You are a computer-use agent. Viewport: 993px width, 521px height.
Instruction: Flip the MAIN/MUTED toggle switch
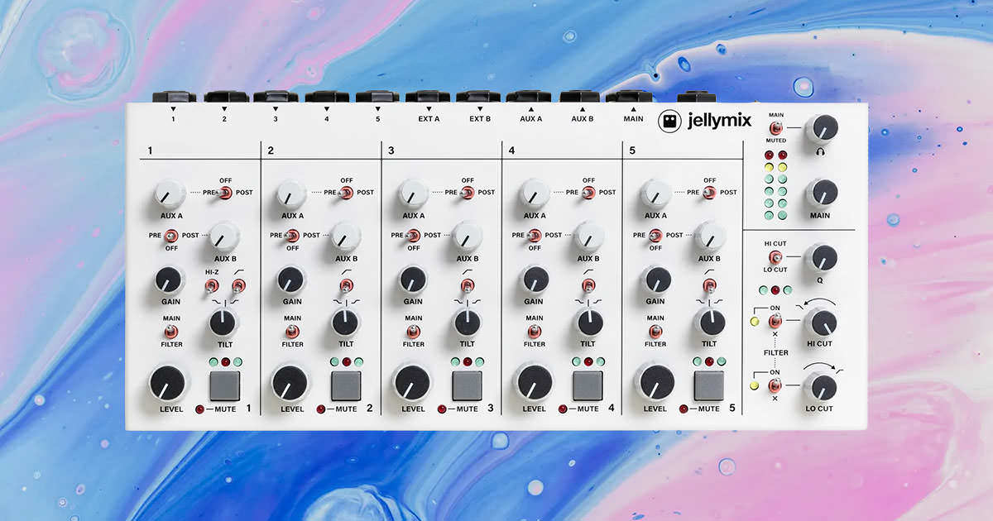pos(776,128)
